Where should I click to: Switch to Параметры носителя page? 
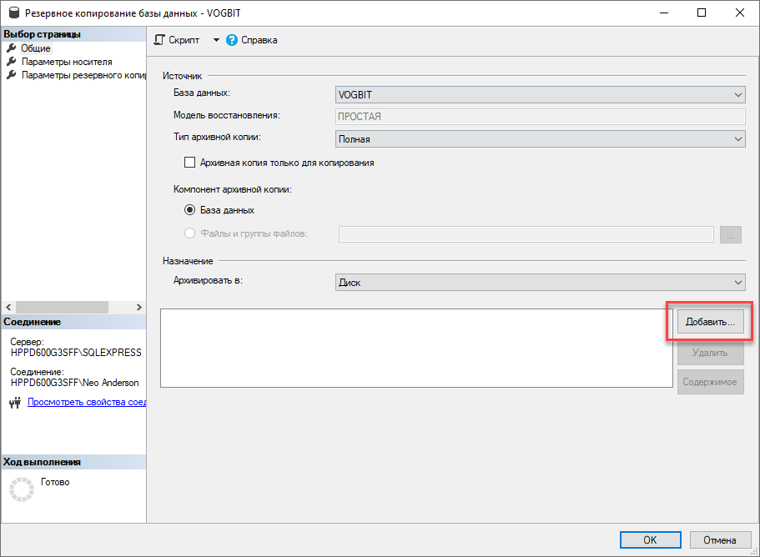tap(67, 62)
